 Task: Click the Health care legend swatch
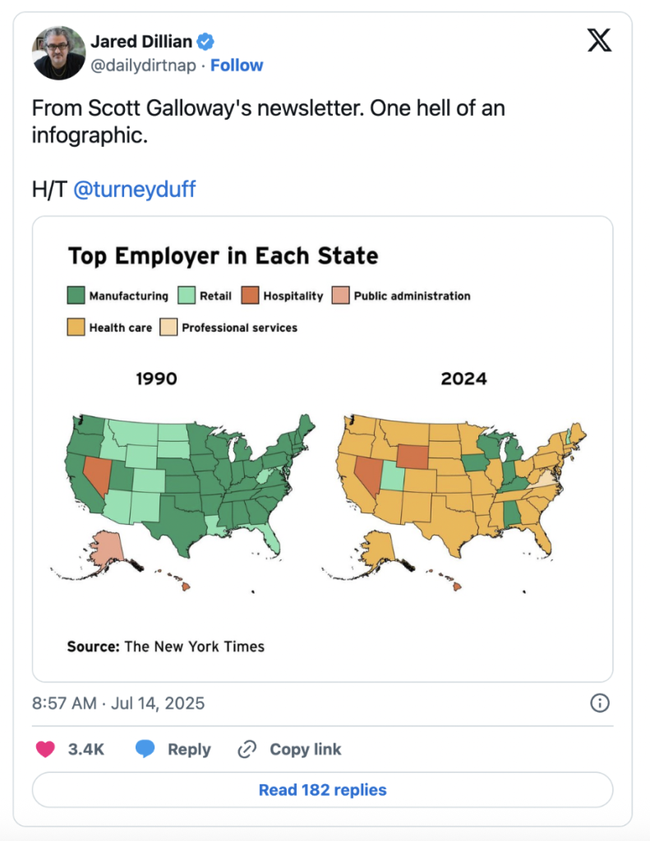[76, 328]
